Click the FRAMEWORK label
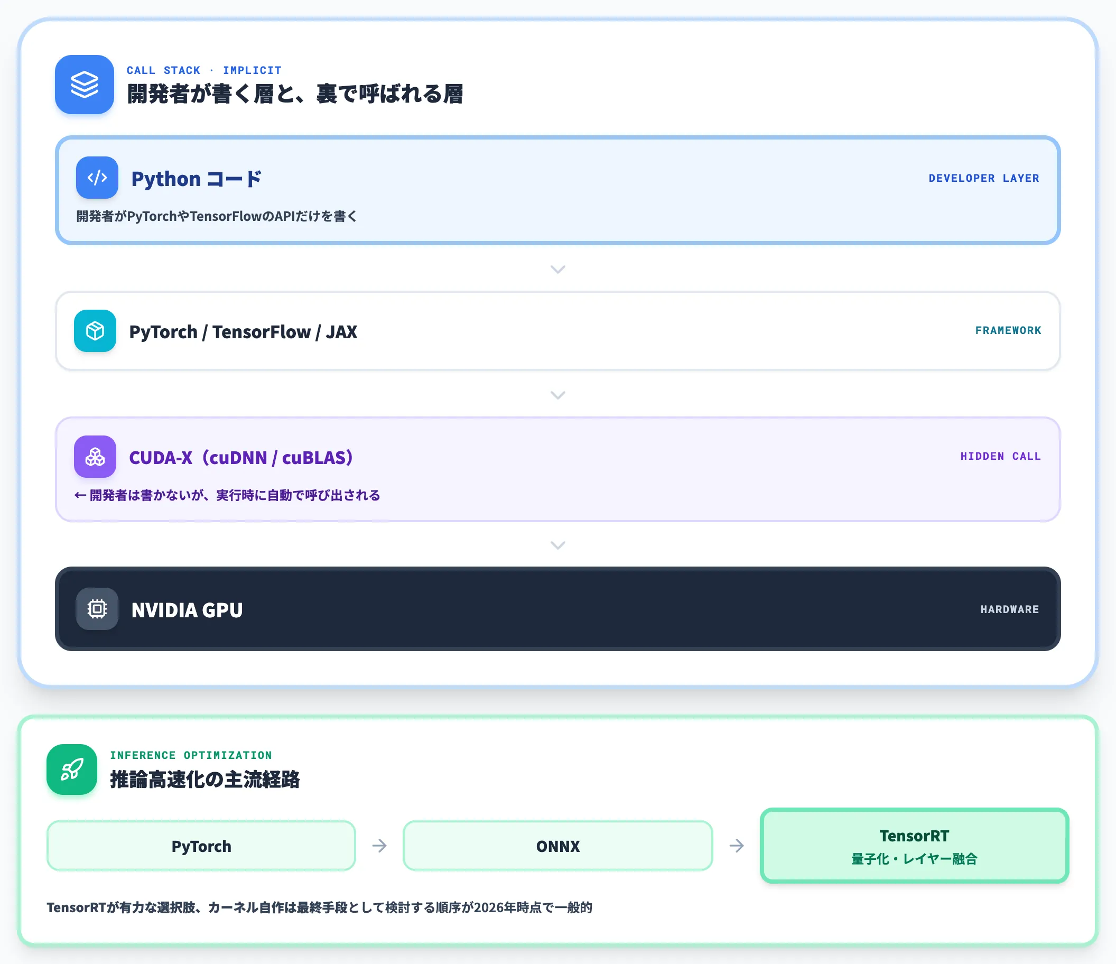 click(1008, 330)
